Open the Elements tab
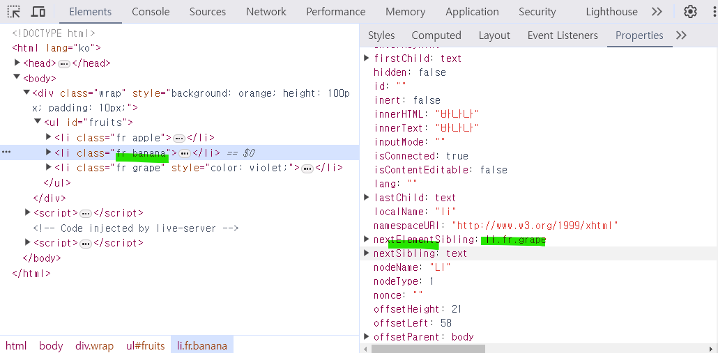Image resolution: width=718 pixels, height=353 pixels. [90, 11]
